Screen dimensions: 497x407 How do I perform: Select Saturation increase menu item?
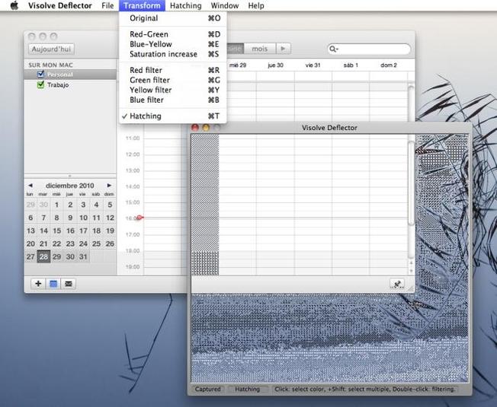pos(163,54)
